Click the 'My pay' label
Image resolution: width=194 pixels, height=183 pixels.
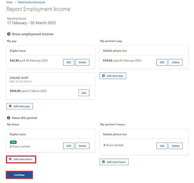tap(12, 41)
